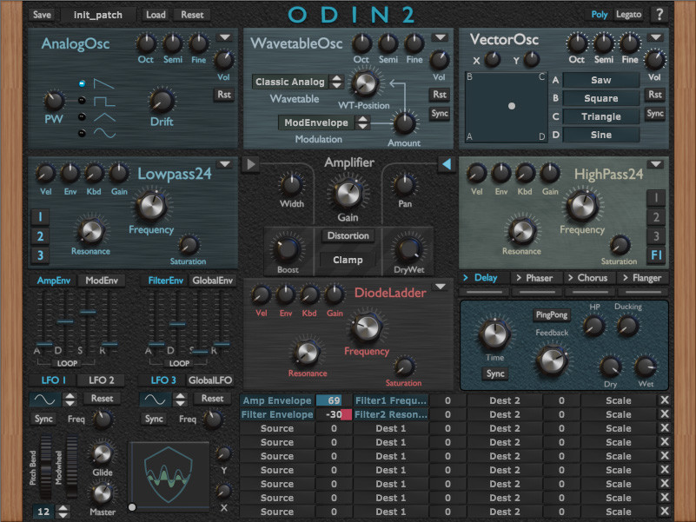Remove the Filter Envelope modulation row with X
Image resolution: width=696 pixels, height=522 pixels.
pyautogui.click(x=665, y=414)
